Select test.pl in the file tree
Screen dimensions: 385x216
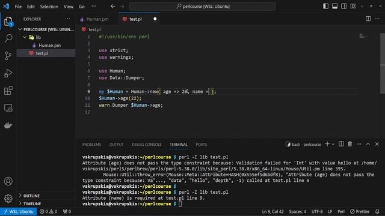[x=46, y=53]
